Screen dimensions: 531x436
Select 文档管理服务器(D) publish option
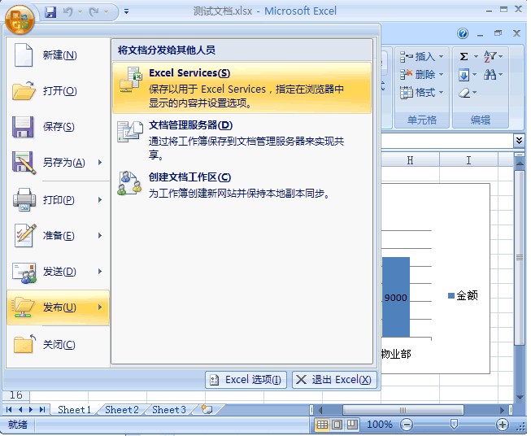coord(242,140)
